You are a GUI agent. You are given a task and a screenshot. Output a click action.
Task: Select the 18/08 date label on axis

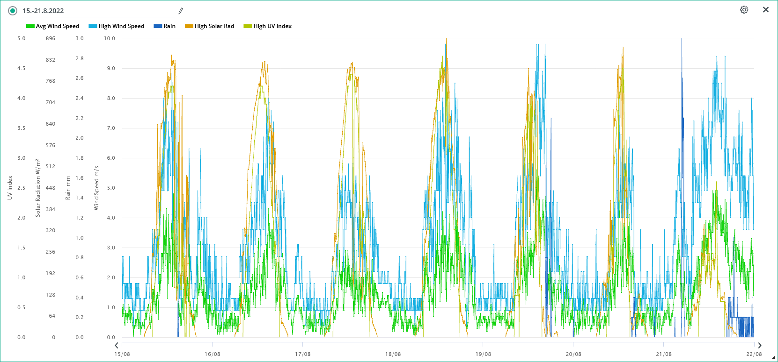pos(393,354)
